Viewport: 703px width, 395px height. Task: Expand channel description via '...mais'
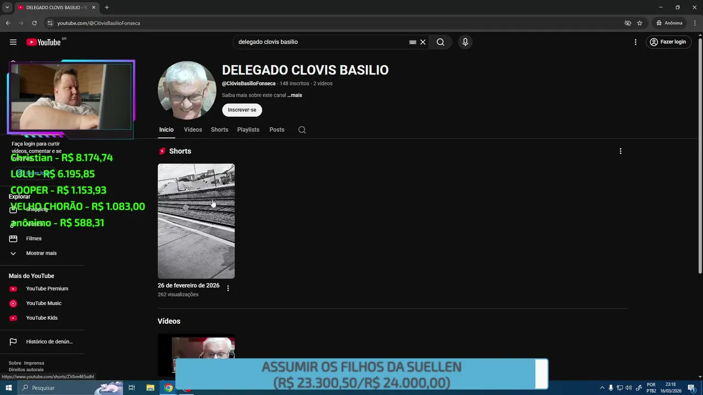click(294, 95)
